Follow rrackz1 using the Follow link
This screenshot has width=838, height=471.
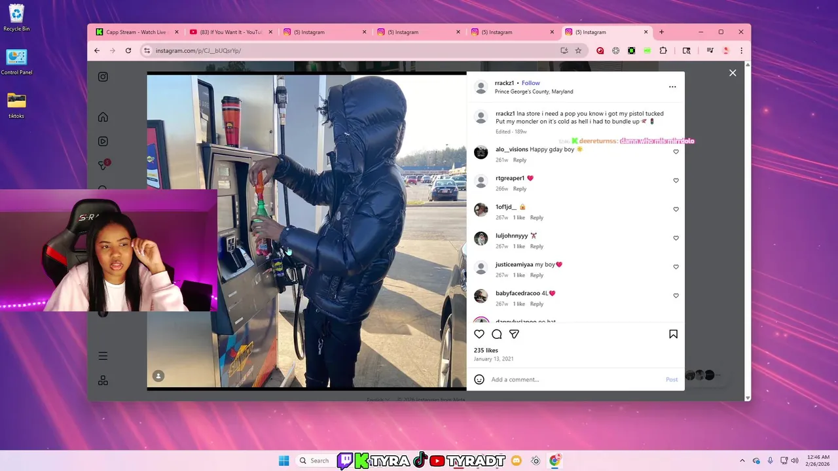pos(531,83)
